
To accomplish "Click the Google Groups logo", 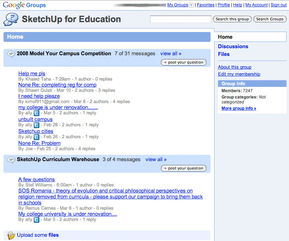I will click(x=24, y=5).
